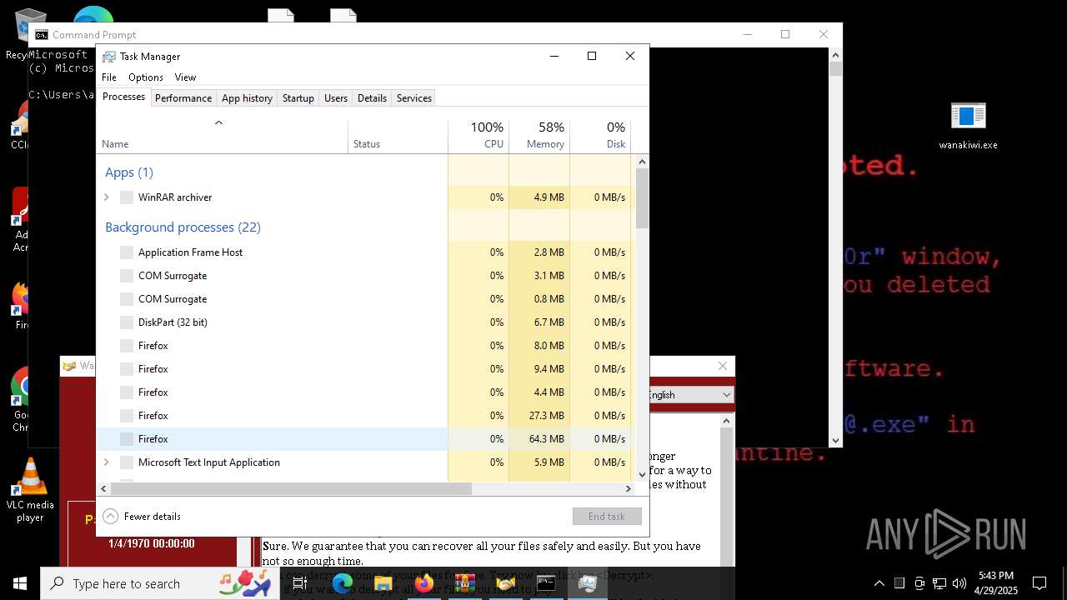The image size is (1067, 600).
Task: Switch to the Details tab
Action: click(372, 97)
